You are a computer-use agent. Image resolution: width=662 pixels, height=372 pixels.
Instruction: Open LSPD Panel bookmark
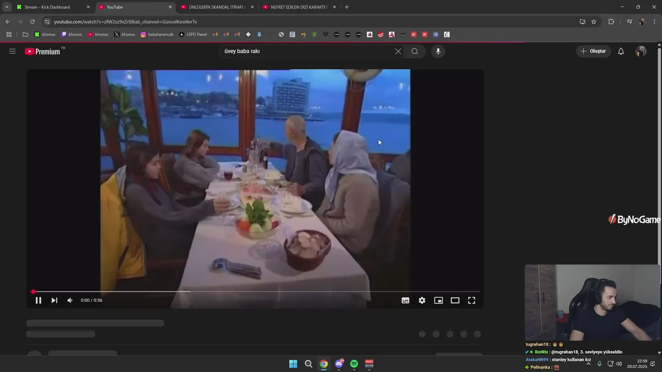(193, 35)
